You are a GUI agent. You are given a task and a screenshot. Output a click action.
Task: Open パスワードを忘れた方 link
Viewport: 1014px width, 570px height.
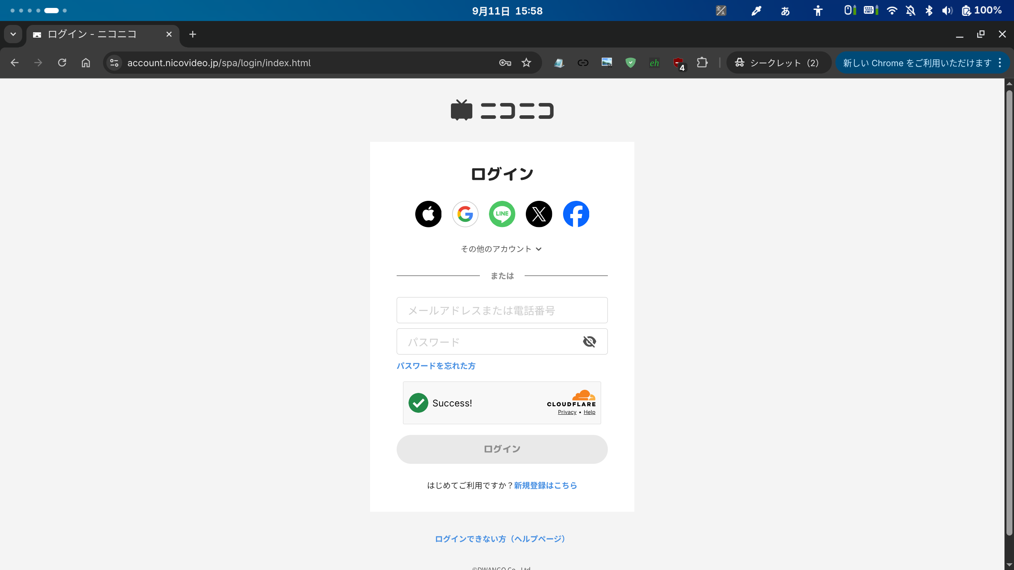(436, 366)
